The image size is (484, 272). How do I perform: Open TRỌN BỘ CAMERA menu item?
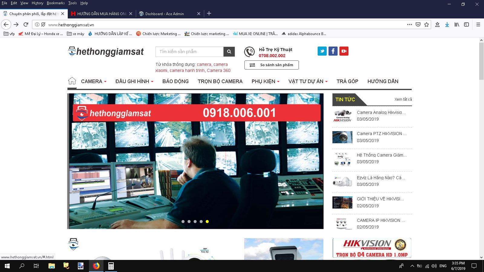220,81
